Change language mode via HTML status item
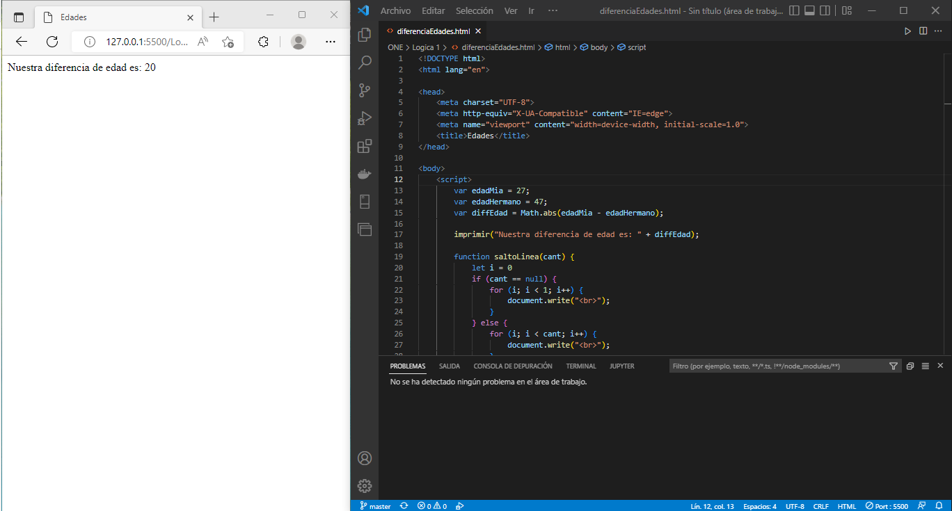Screen dimensions: 952x511 tap(847, 506)
